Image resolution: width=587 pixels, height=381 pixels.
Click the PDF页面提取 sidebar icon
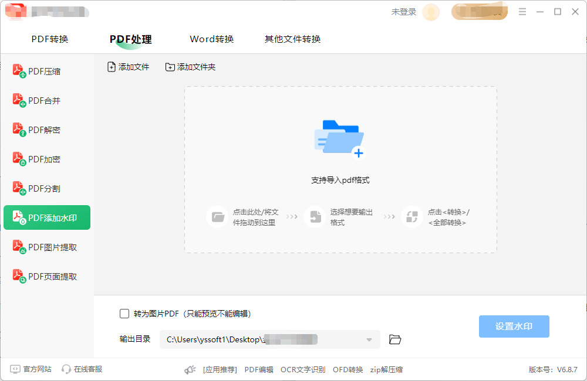(x=19, y=276)
